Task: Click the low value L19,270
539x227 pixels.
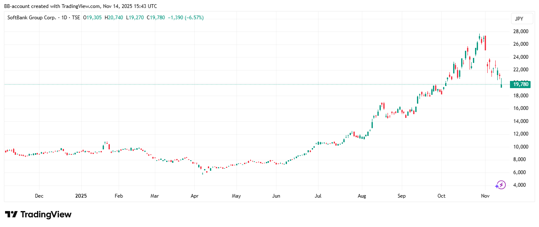Action: [x=135, y=18]
